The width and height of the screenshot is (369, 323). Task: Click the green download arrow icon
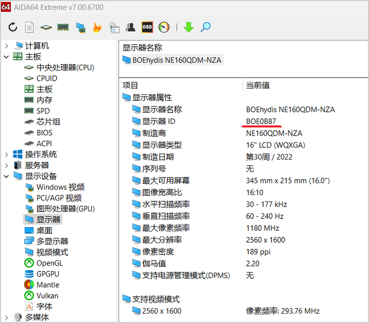[x=189, y=27]
